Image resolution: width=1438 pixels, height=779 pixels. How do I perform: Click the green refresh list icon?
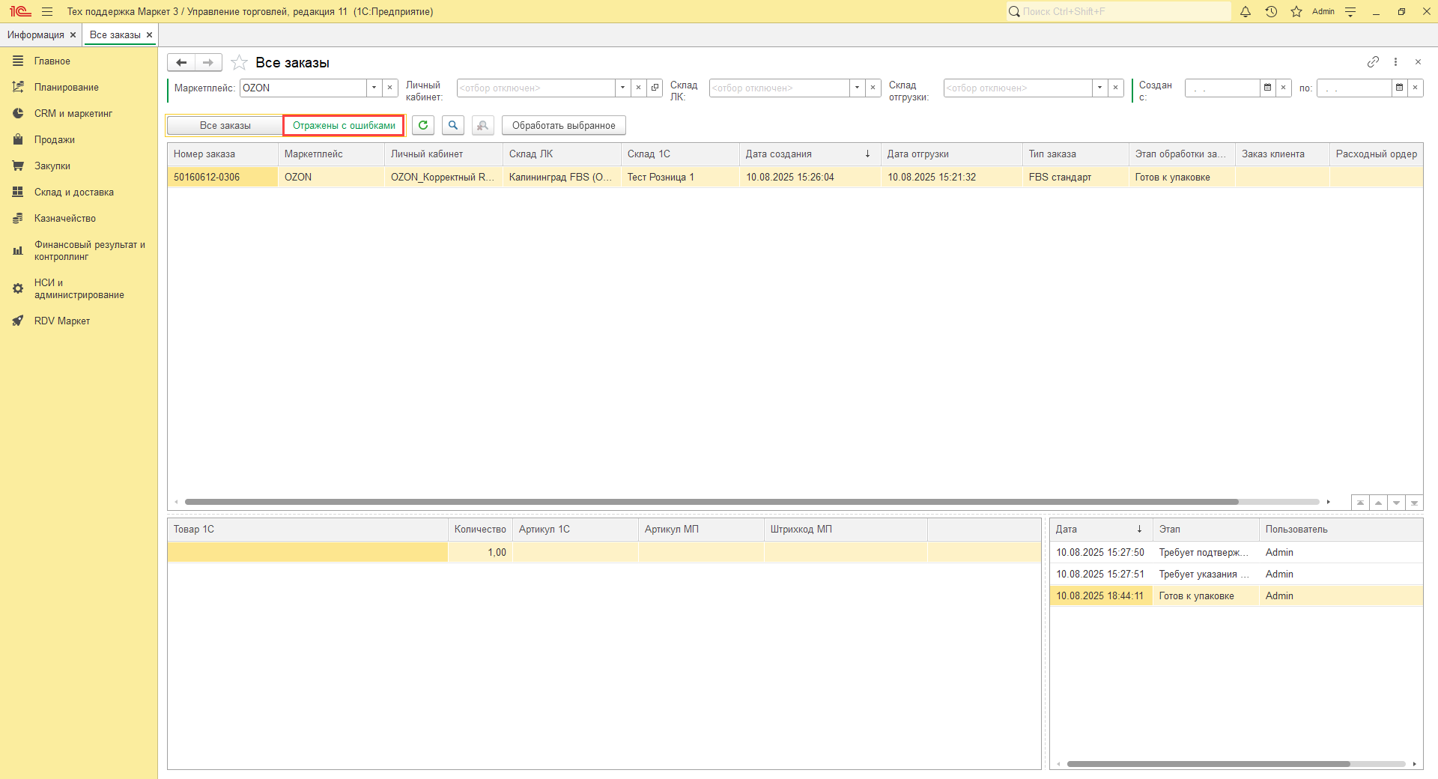tap(423, 126)
